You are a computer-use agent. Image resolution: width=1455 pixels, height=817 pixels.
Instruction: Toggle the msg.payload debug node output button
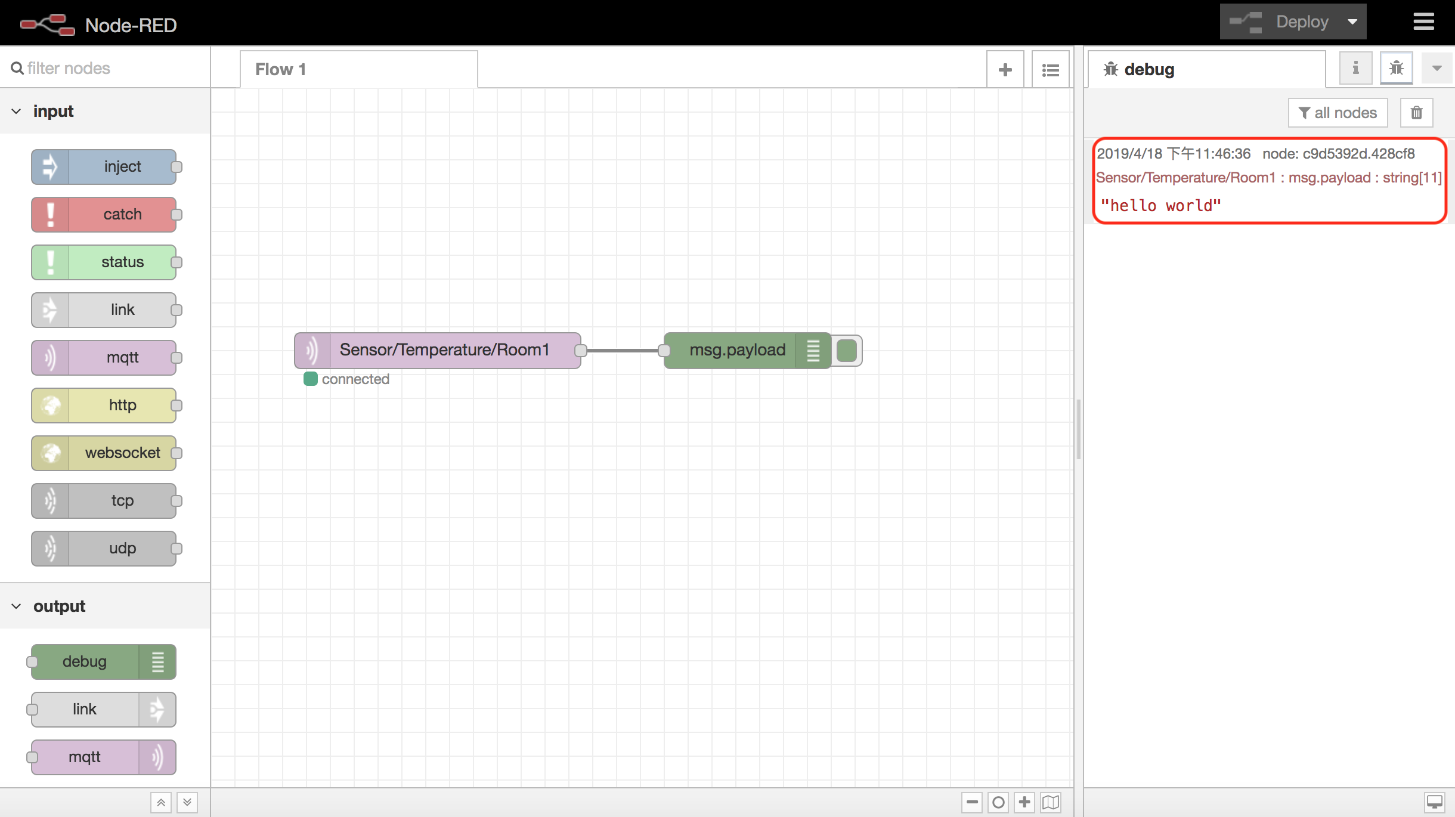847,351
